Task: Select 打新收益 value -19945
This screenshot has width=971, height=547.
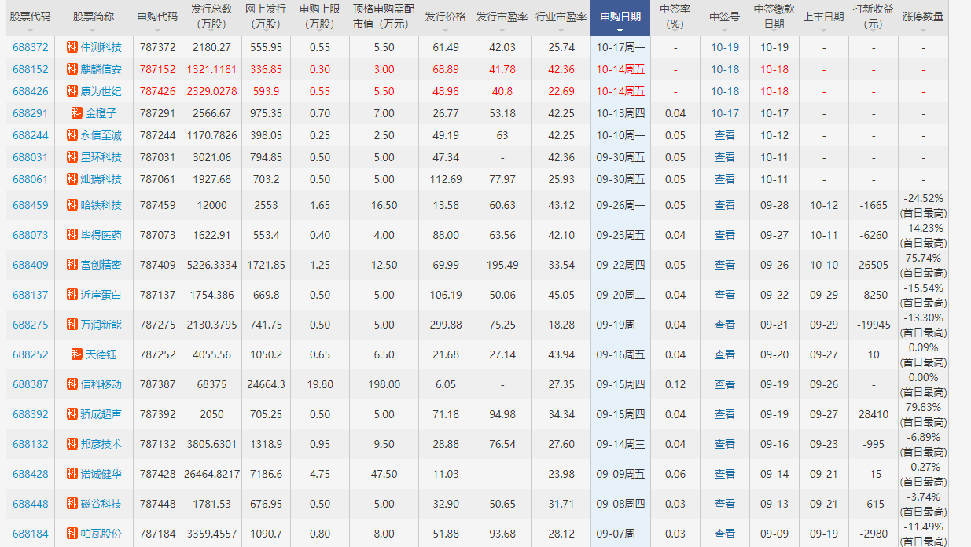Action: click(x=874, y=325)
